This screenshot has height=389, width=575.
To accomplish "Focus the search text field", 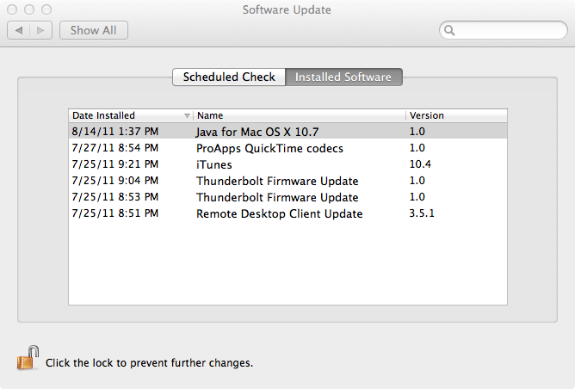I will point(508,30).
